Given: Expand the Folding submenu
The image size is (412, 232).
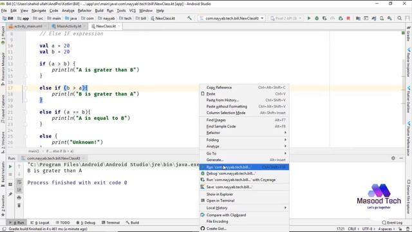Looking at the screenshot, I should [245, 140].
